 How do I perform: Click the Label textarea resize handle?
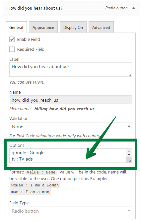(130, 75)
